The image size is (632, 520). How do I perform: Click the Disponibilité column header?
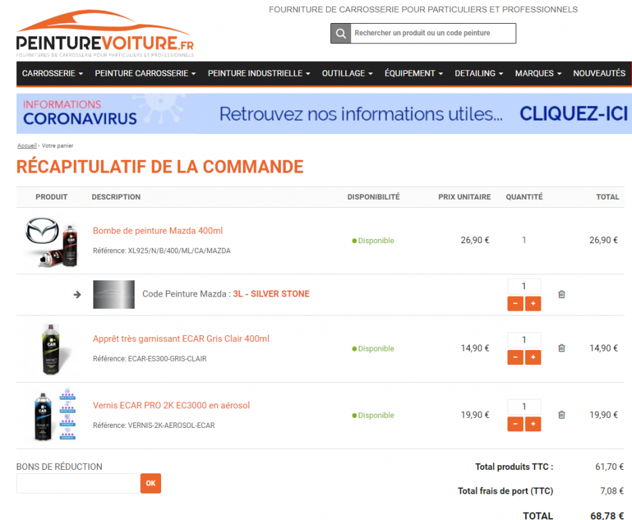374,197
